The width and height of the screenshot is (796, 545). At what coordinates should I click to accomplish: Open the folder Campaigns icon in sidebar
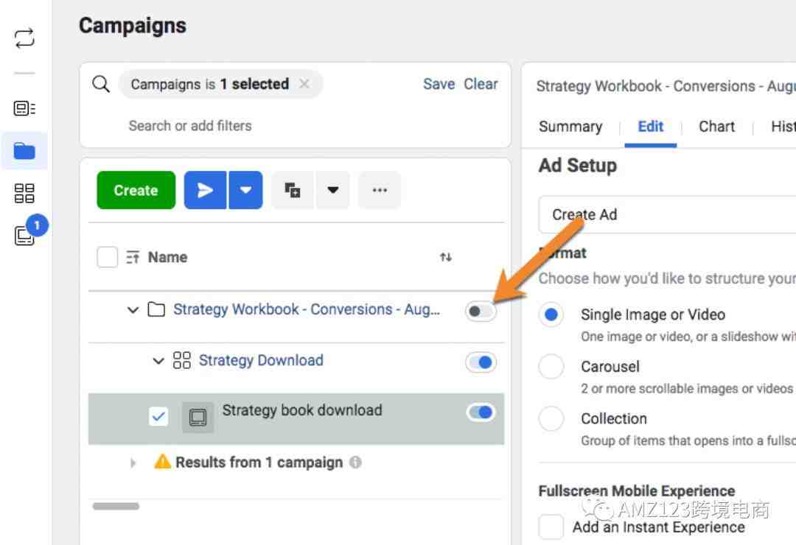pyautogui.click(x=24, y=152)
